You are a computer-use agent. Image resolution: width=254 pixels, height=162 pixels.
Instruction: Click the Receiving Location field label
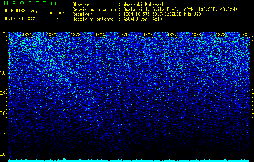[94, 9]
